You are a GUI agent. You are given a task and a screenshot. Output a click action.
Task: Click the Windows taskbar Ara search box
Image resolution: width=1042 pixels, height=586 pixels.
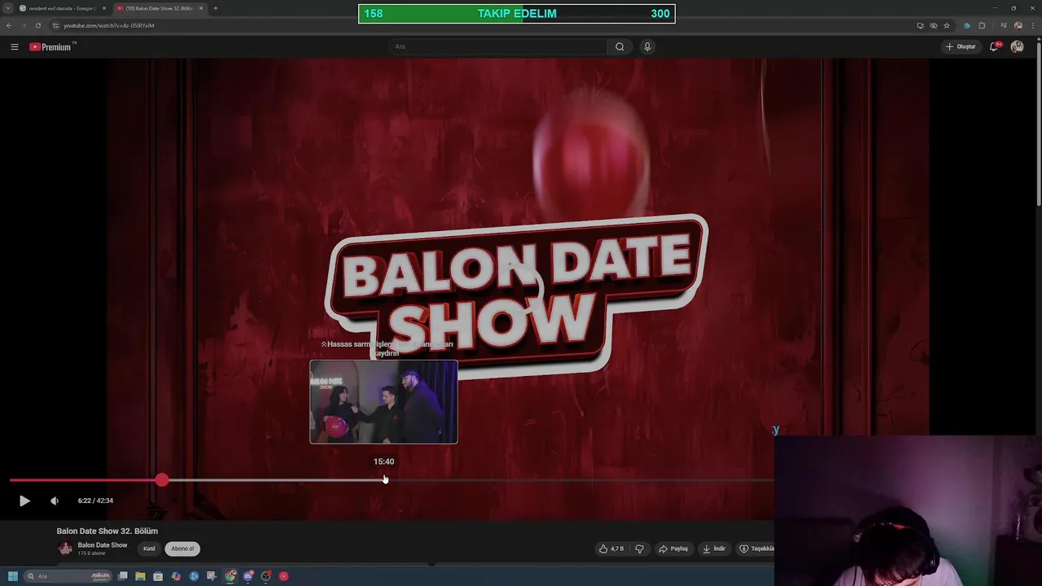point(68,576)
